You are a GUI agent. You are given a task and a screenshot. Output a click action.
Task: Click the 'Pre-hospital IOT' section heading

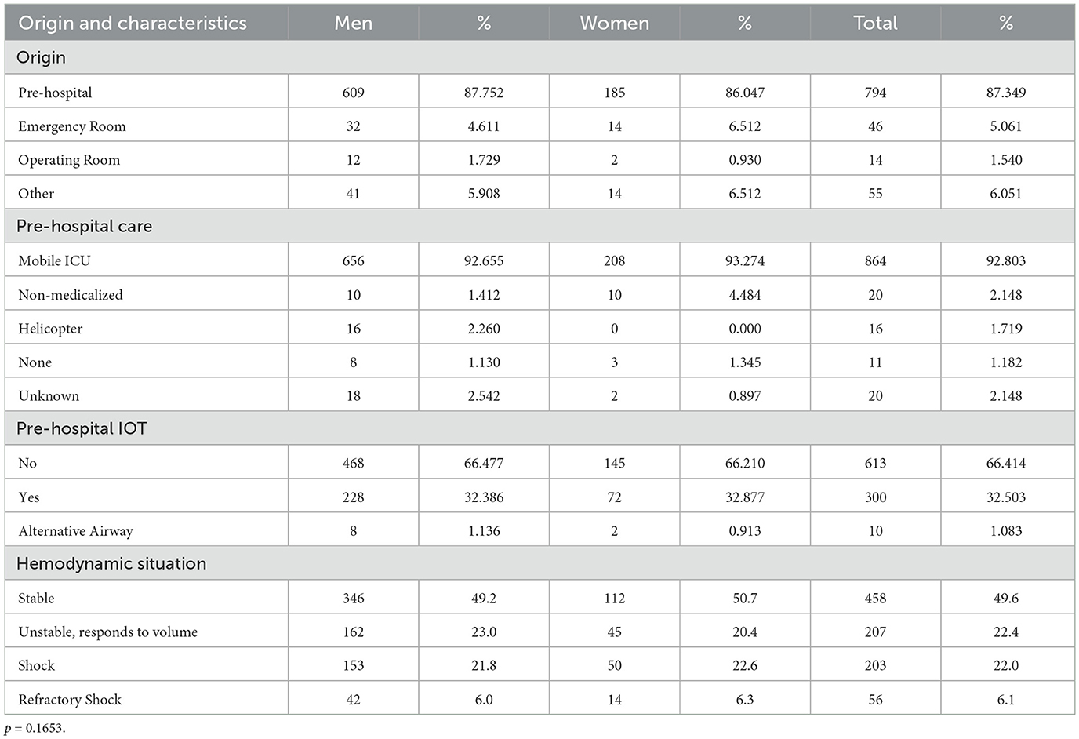pos(82,429)
